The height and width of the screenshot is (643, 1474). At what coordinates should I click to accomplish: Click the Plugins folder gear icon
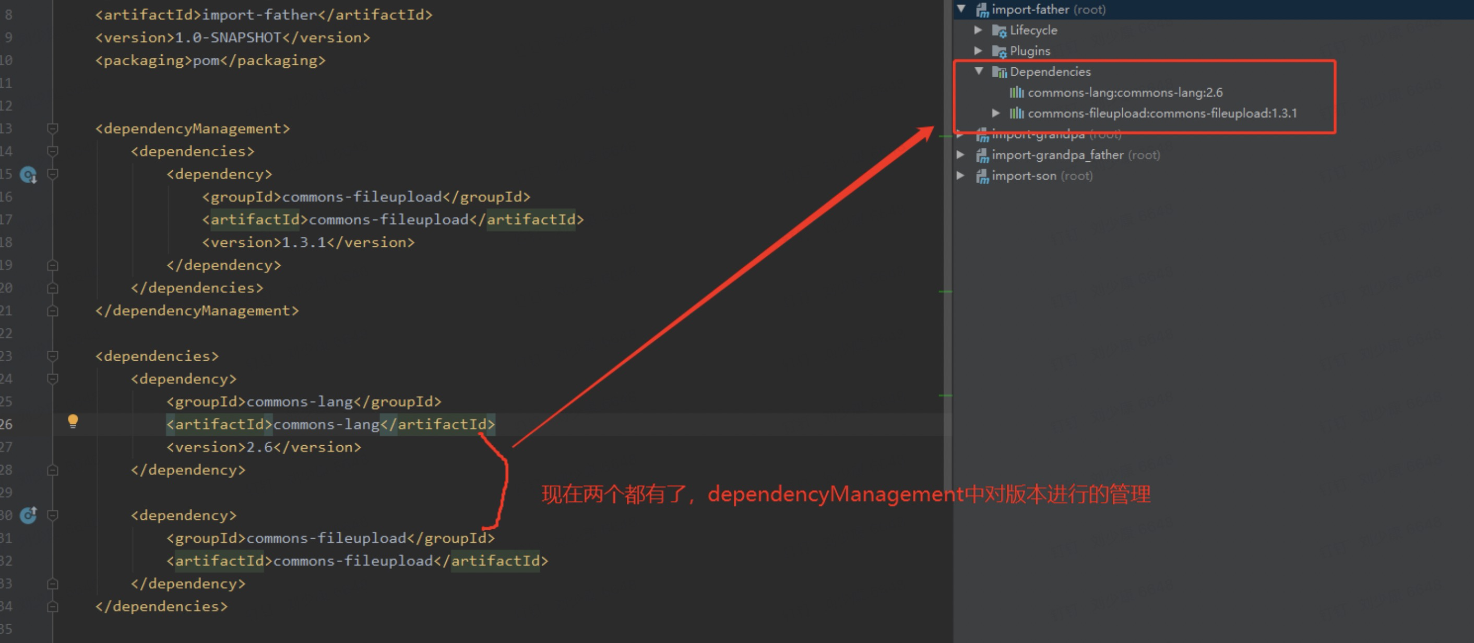(x=1000, y=51)
